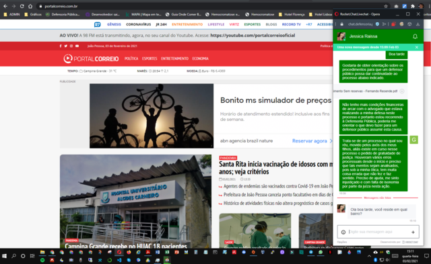Click the lock icon in Opera popup address bar

(x=341, y=24)
